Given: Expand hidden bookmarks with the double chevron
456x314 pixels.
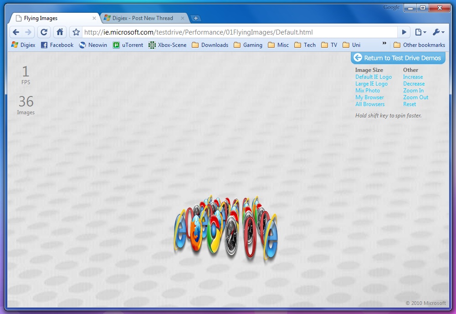Looking at the screenshot, I should pyautogui.click(x=384, y=43).
